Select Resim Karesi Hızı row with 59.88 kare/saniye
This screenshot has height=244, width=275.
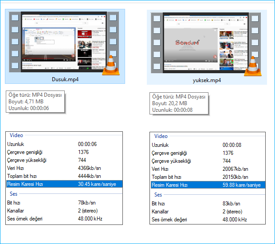tap(208, 185)
